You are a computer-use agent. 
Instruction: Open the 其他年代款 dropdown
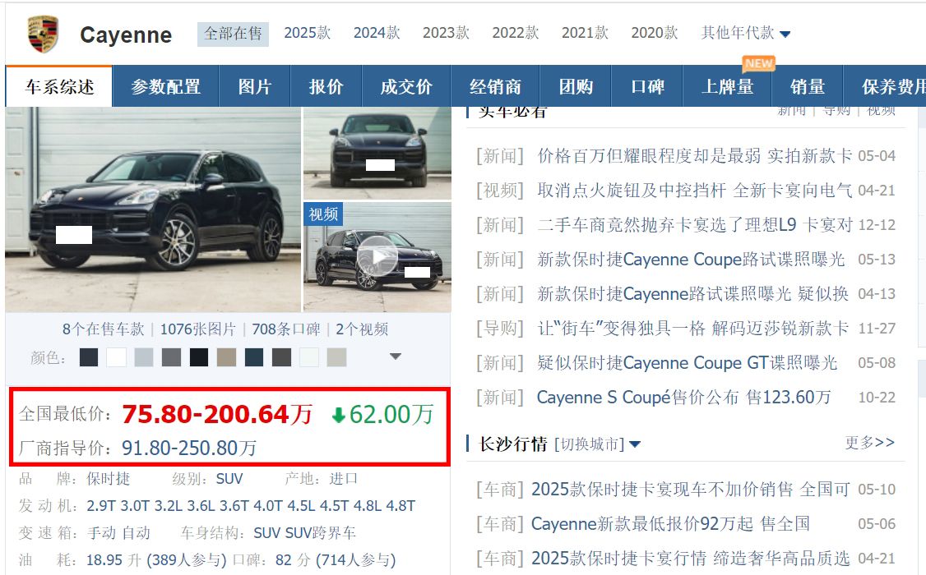click(745, 33)
